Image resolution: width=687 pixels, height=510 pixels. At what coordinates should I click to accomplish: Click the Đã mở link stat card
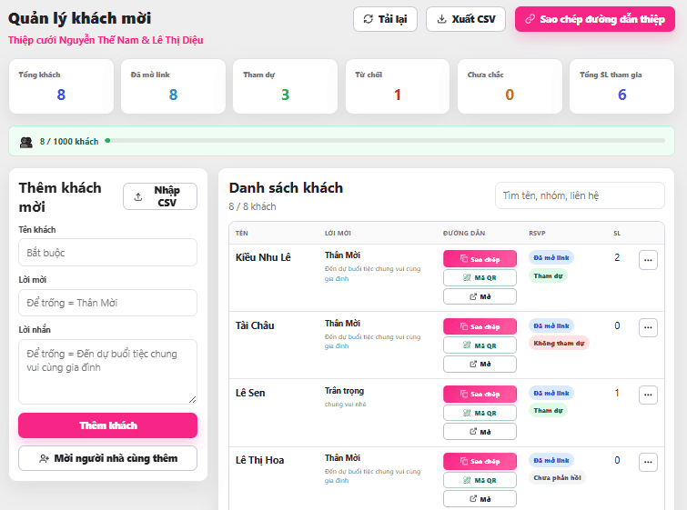pyautogui.click(x=173, y=86)
